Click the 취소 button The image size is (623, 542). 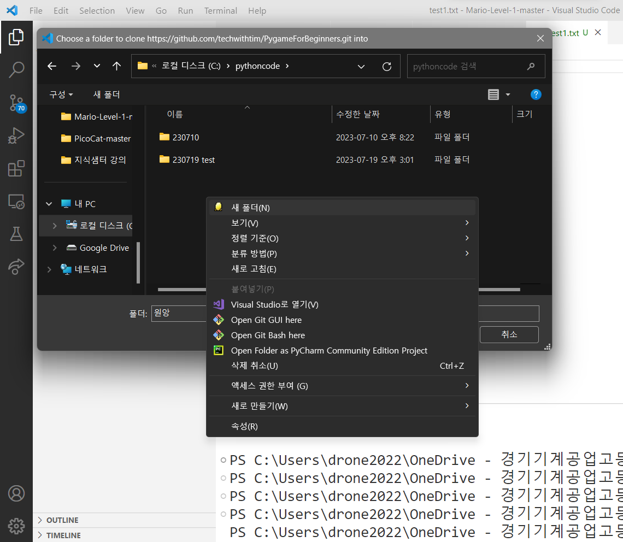(x=509, y=334)
